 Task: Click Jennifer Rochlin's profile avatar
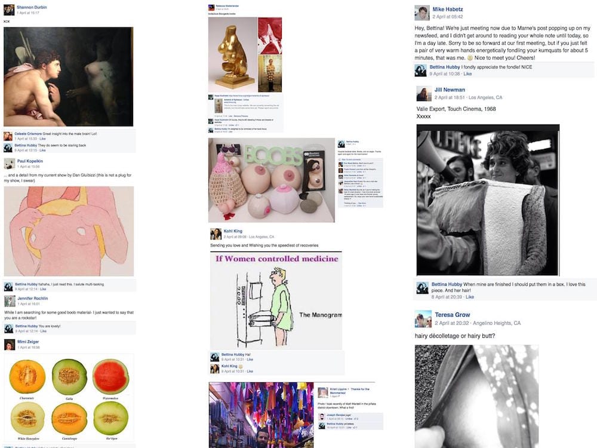pyautogui.click(x=10, y=301)
